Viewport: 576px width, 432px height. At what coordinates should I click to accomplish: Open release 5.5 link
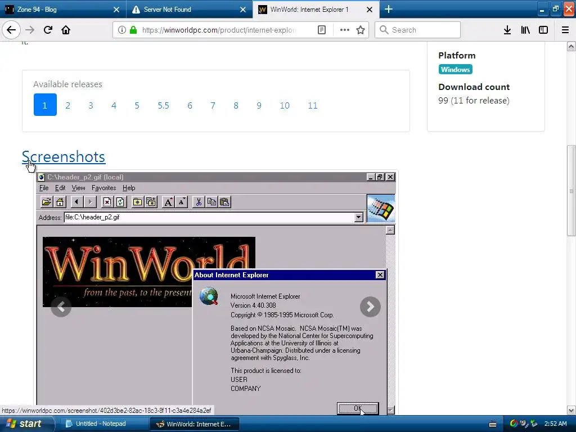tap(164, 105)
